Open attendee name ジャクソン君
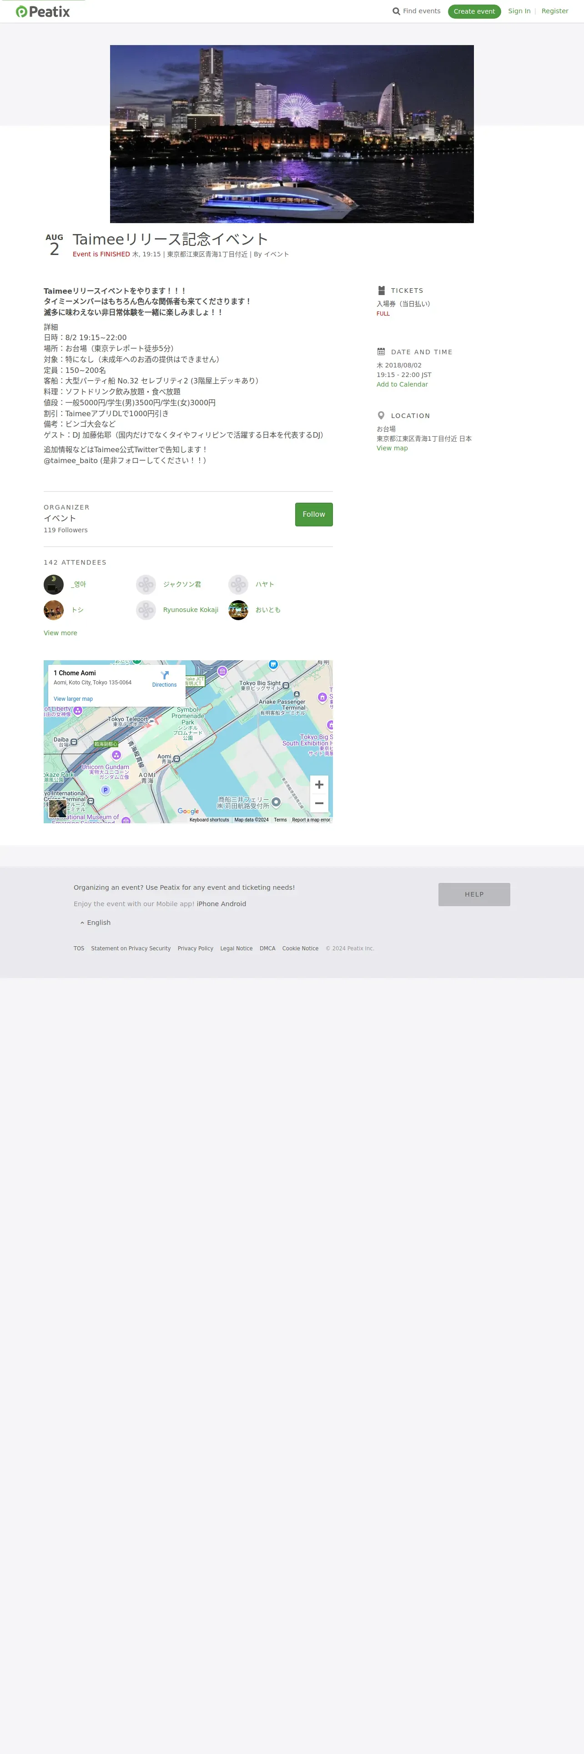This screenshot has width=584, height=1754. pyautogui.click(x=182, y=584)
